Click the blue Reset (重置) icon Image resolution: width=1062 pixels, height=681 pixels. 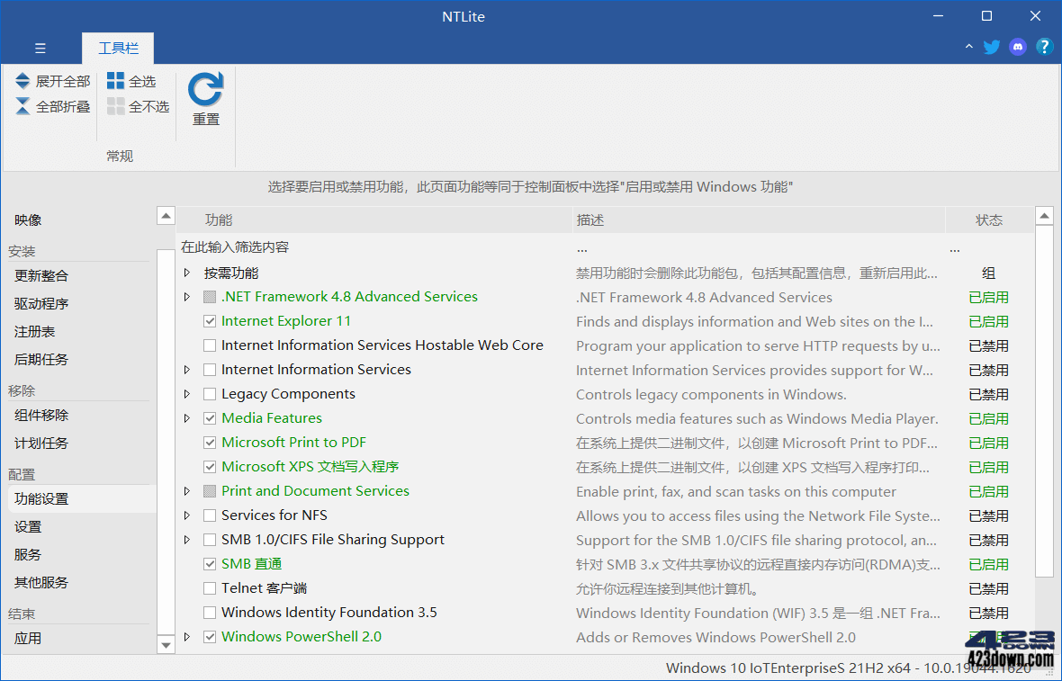(x=205, y=90)
